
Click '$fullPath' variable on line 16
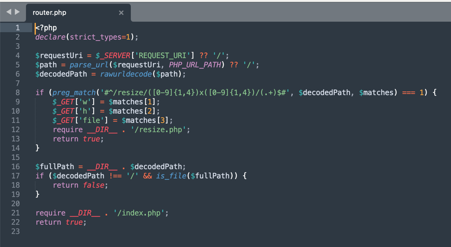(55, 166)
